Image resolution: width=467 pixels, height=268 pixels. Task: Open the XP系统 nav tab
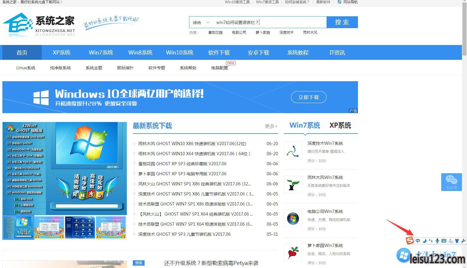click(x=61, y=52)
